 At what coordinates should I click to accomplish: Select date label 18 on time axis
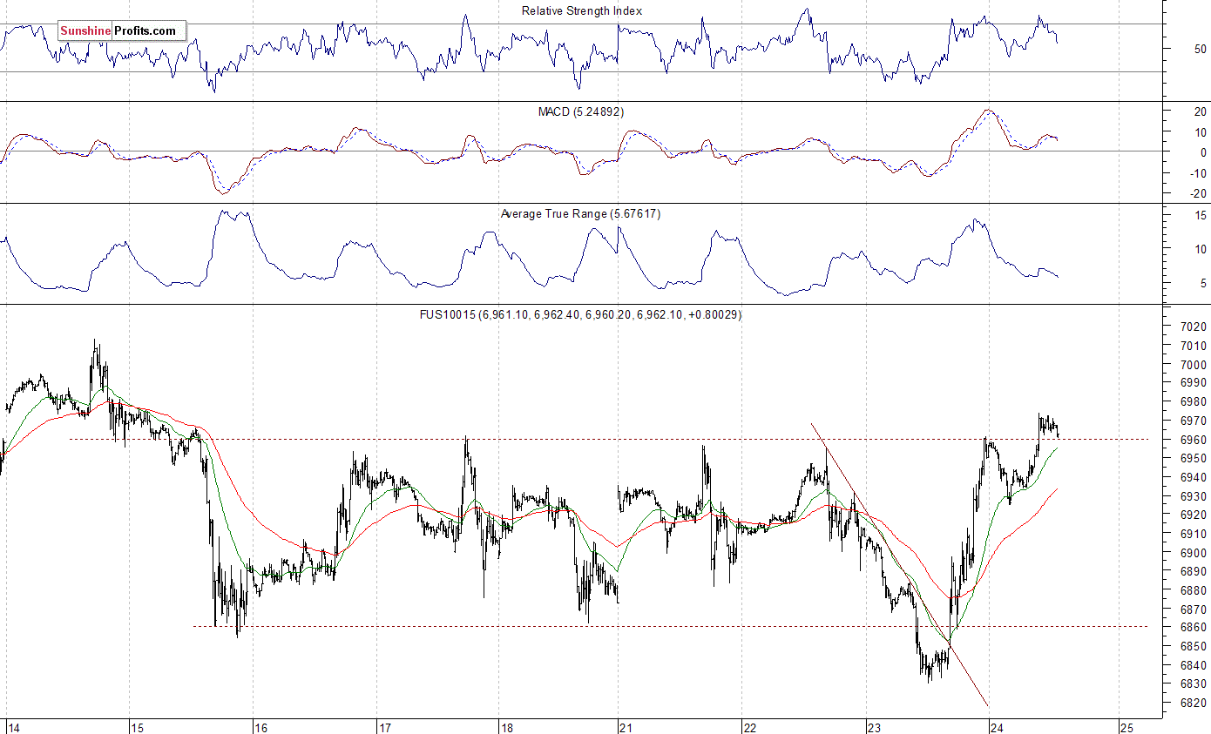click(x=507, y=727)
